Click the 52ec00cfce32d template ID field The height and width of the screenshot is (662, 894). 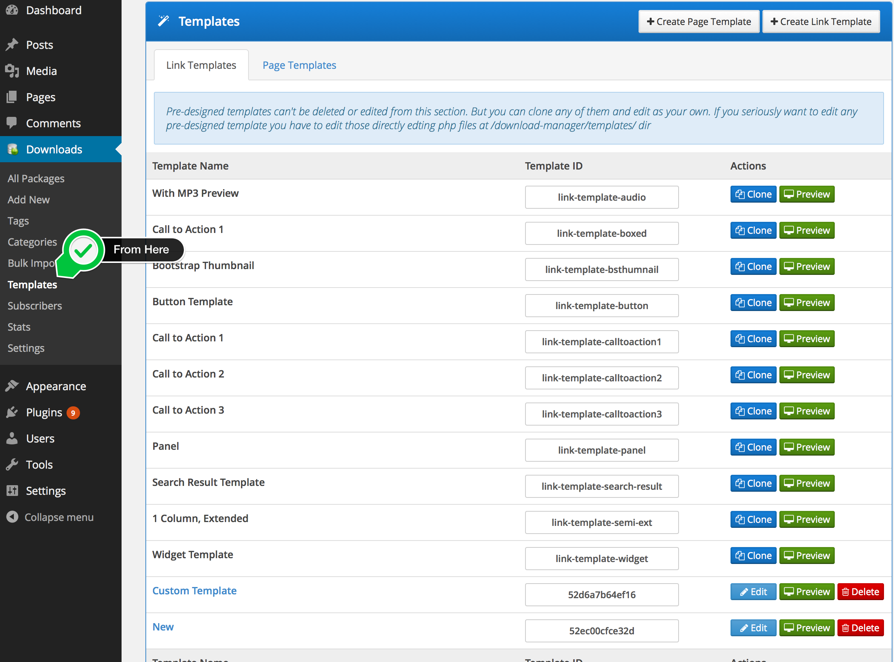click(x=602, y=631)
